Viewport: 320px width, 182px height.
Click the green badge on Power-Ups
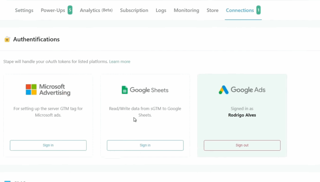tap(70, 10)
